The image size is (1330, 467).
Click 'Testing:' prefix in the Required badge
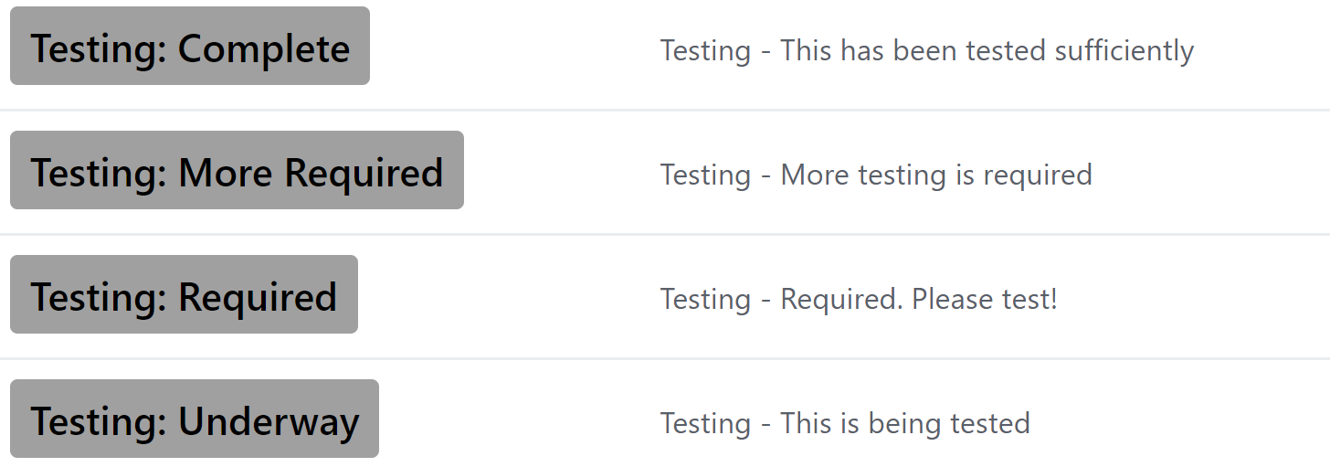coord(99,297)
